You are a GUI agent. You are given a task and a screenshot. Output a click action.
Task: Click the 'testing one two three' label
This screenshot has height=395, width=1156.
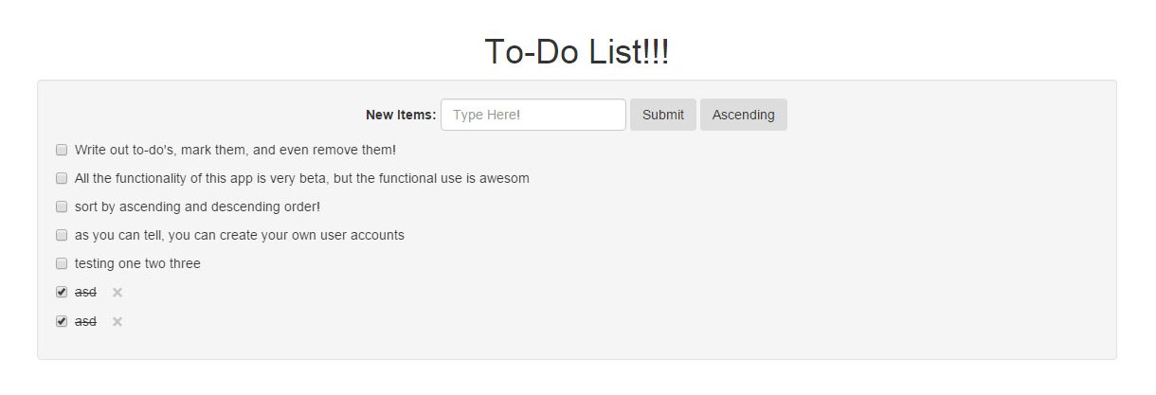pos(137,263)
